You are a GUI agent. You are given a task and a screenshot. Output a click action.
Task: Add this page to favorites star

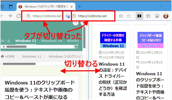(x=129, y=16)
